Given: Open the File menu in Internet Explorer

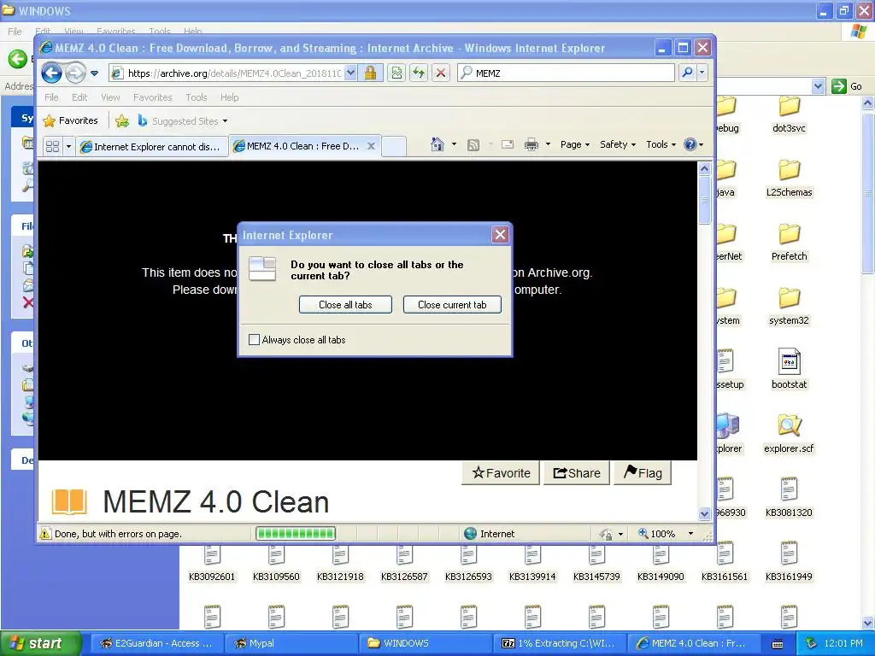Looking at the screenshot, I should [51, 97].
